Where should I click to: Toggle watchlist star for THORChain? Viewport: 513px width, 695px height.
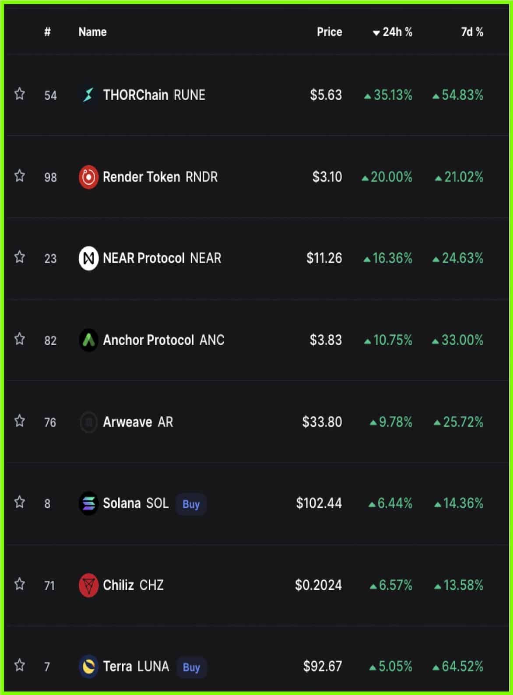[20, 94]
